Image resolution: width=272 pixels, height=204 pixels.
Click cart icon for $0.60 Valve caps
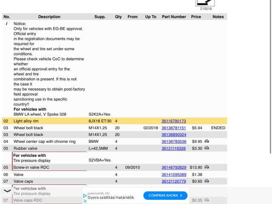pos(207,181)
